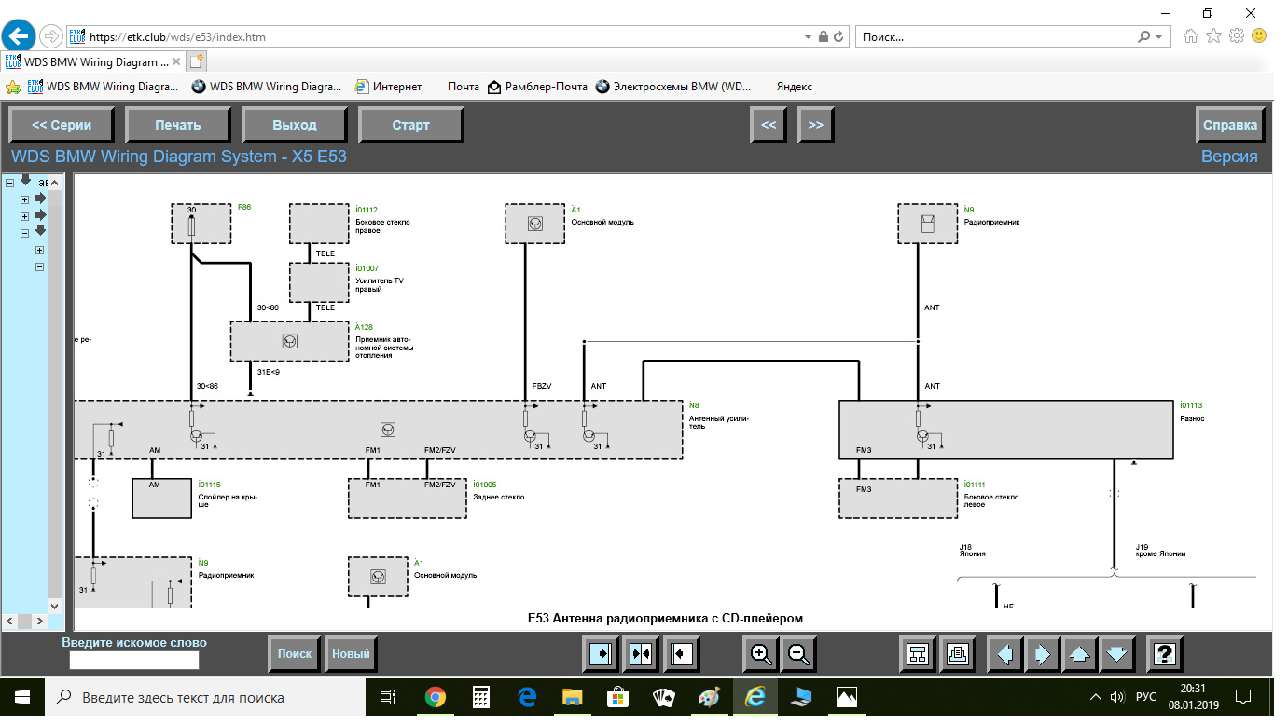
Task: Click the fit-diagram-left view icon
Action: click(683, 654)
